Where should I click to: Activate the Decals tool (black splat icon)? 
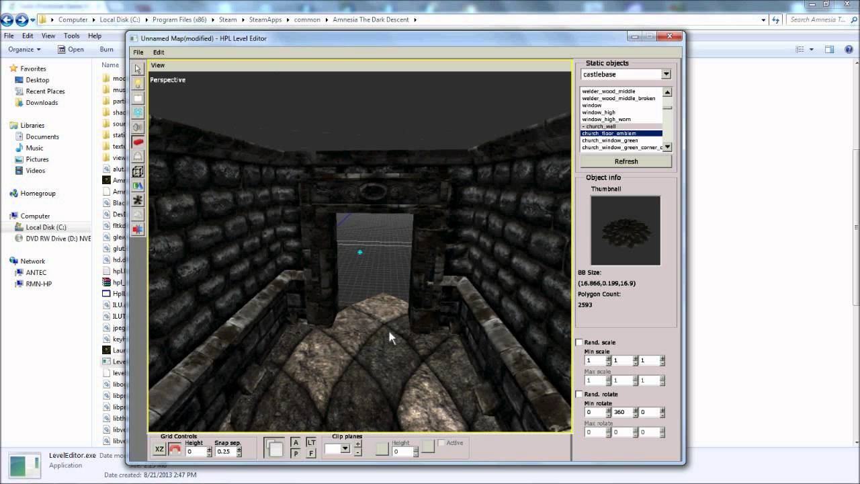[x=138, y=200]
